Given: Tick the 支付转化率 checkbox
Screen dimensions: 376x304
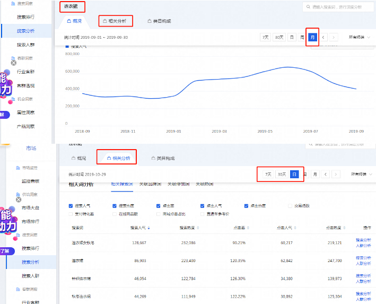Looking at the screenshot, I should coord(71,214).
